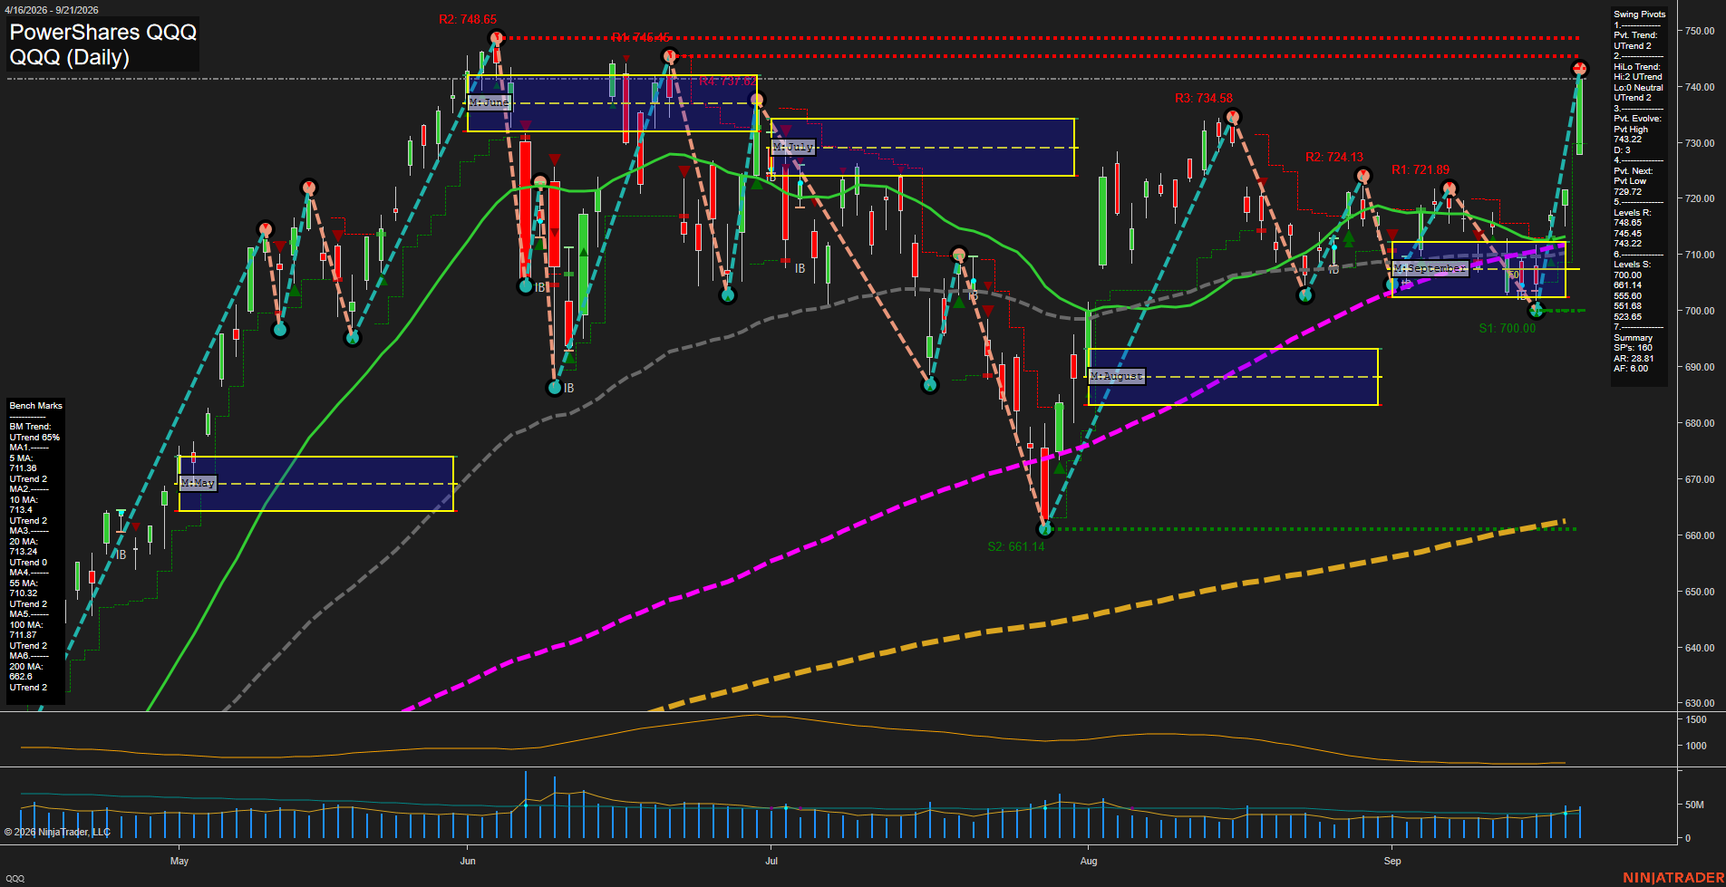Select the R2: 724.13 resistance label
1726x887 pixels.
pos(1334,157)
